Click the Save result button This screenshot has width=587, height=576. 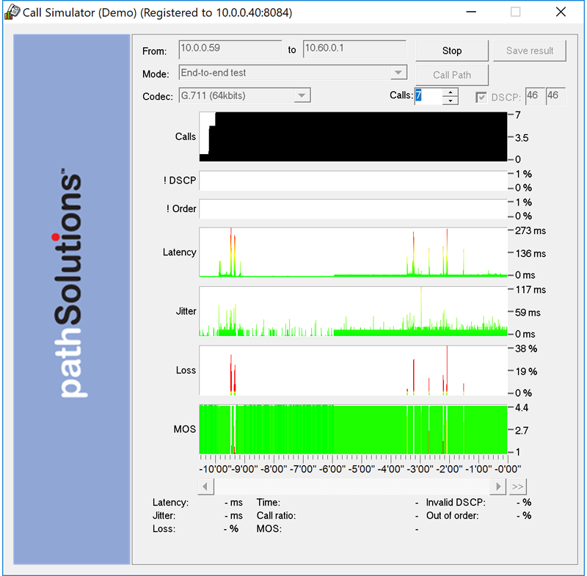point(530,51)
